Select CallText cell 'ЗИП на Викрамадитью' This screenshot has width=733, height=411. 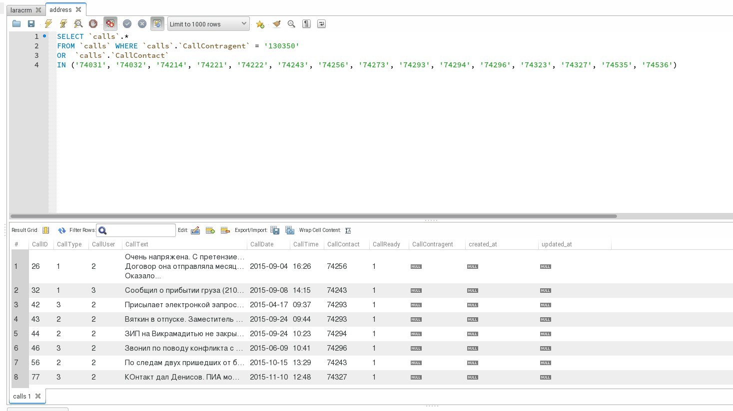185,334
